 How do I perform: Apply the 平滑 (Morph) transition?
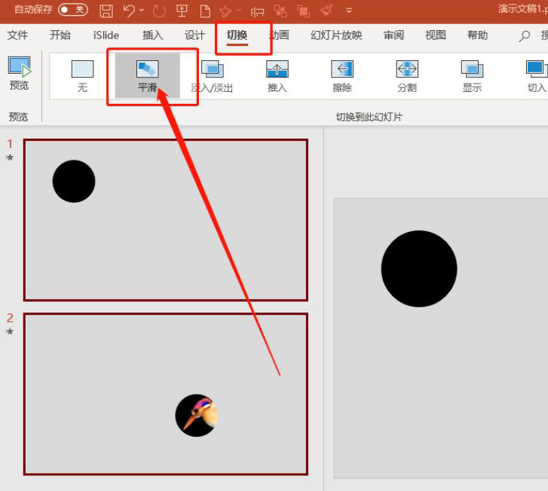coord(148,76)
